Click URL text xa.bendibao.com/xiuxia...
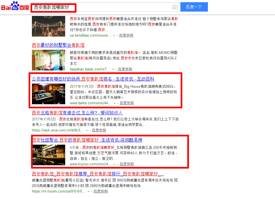The height and width of the screenshot is (198, 275). pyautogui.click(x=90, y=35)
